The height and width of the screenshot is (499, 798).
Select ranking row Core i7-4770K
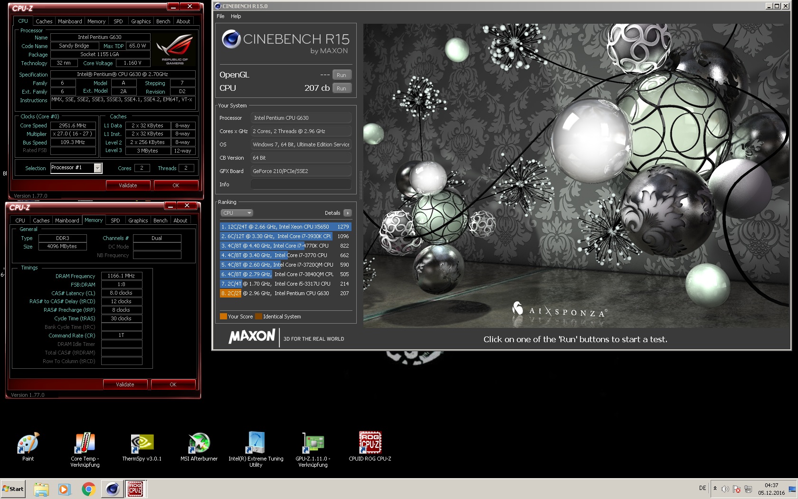(285, 246)
